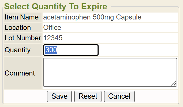Click the Comment label
The image size is (183, 107).
click(20, 73)
